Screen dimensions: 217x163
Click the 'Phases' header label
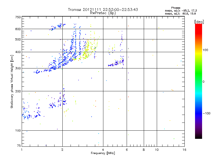(175, 8)
